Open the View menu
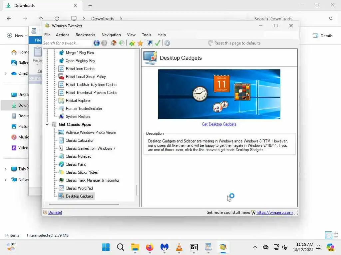Image resolution: width=341 pixels, height=255 pixels. (131, 35)
